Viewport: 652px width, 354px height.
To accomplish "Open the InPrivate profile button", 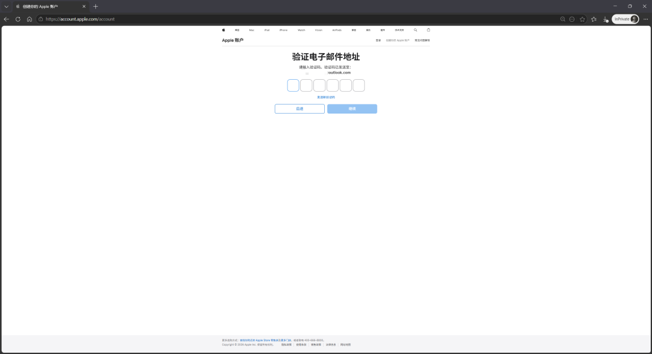I will [x=625, y=19].
